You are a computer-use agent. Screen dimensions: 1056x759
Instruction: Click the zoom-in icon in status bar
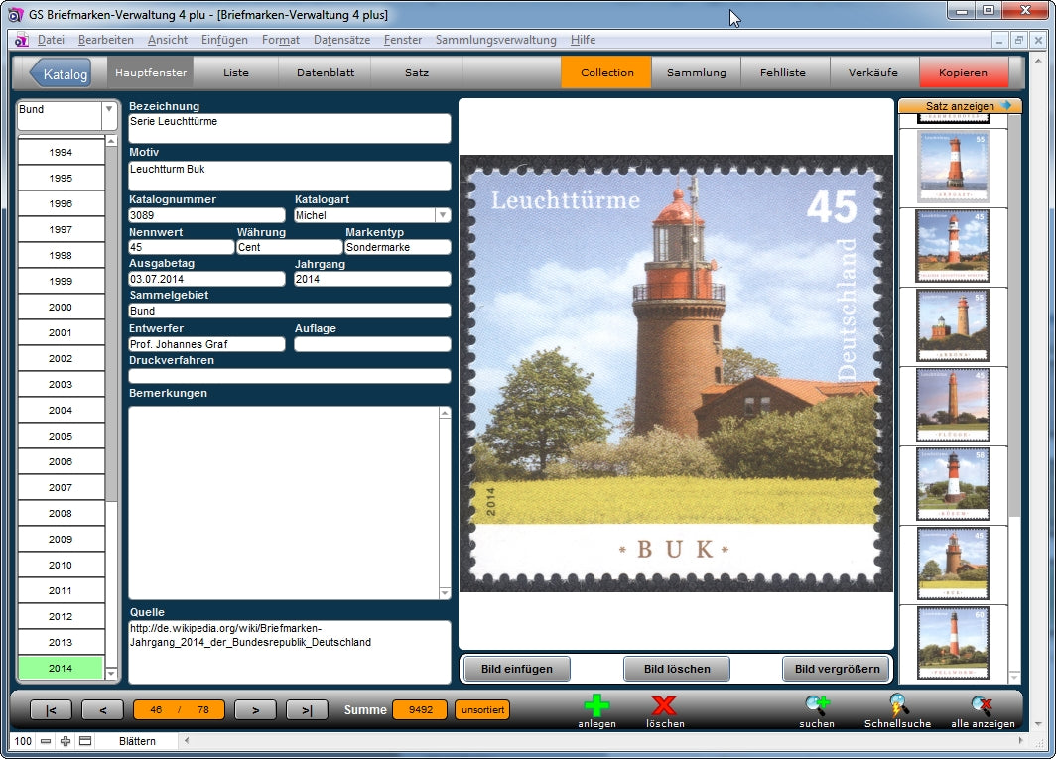pyautogui.click(x=66, y=741)
